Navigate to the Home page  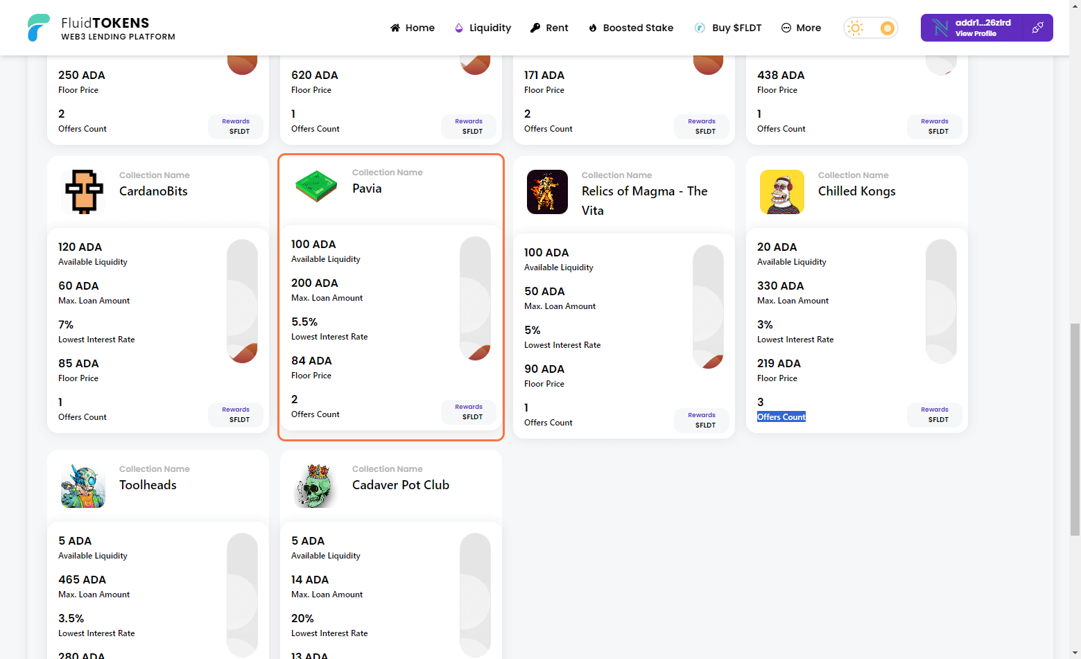413,28
